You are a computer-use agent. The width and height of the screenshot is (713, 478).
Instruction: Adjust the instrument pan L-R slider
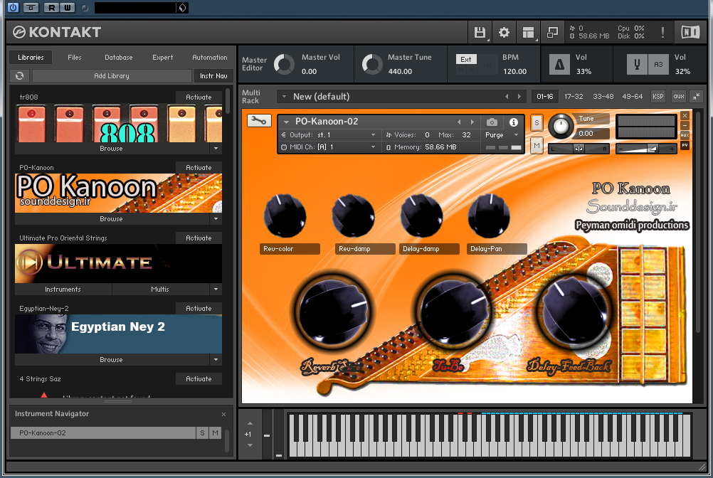(x=579, y=149)
